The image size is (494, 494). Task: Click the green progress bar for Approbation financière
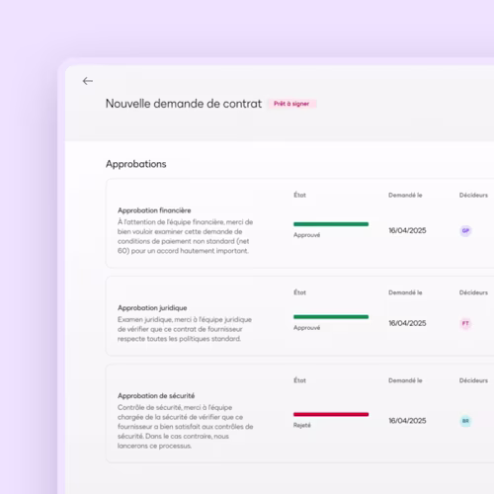pyautogui.click(x=331, y=224)
